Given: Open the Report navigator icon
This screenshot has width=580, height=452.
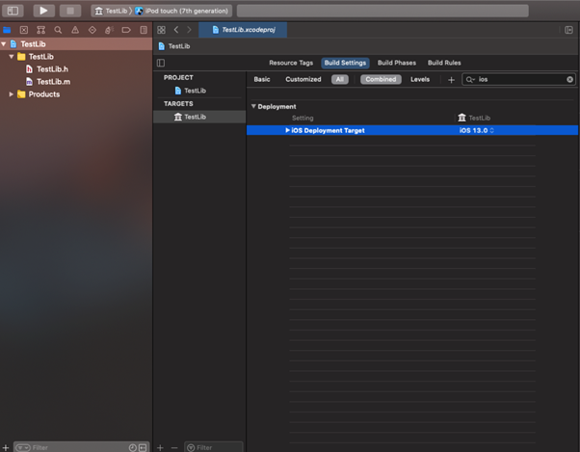Looking at the screenshot, I should 144,30.
